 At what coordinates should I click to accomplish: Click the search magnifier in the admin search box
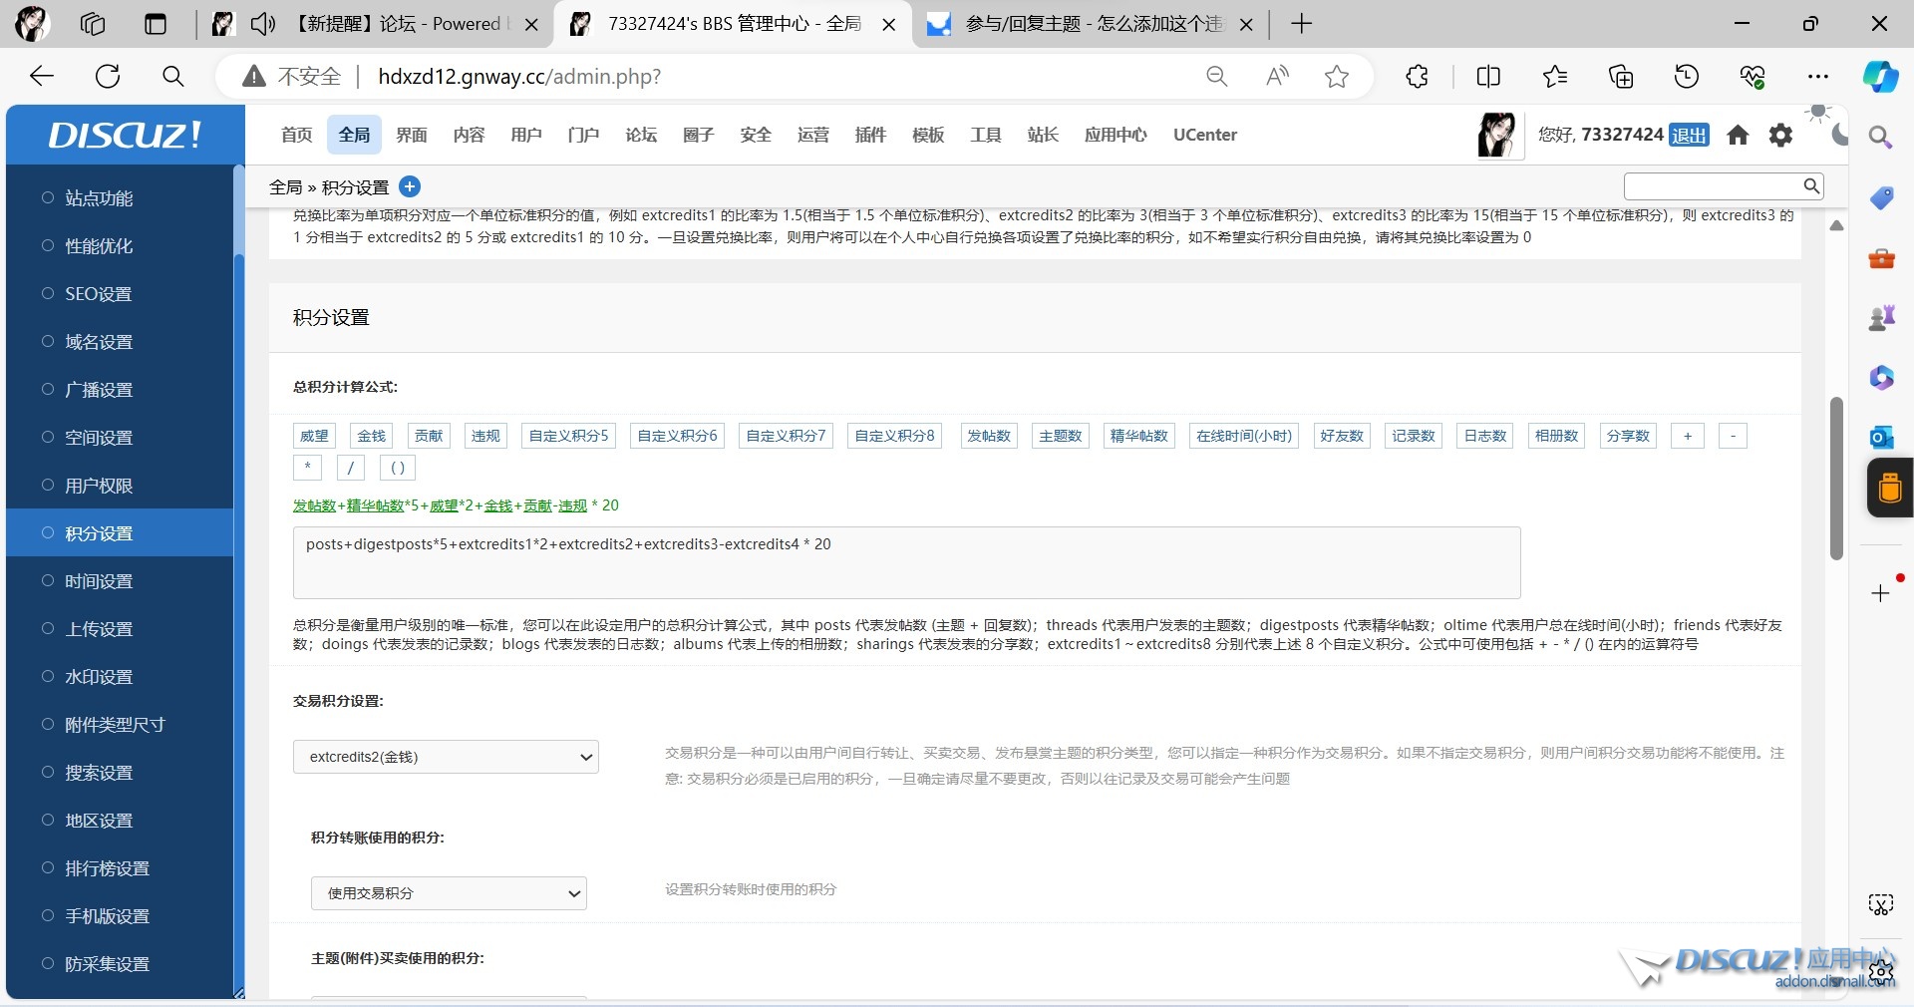[x=1811, y=185]
